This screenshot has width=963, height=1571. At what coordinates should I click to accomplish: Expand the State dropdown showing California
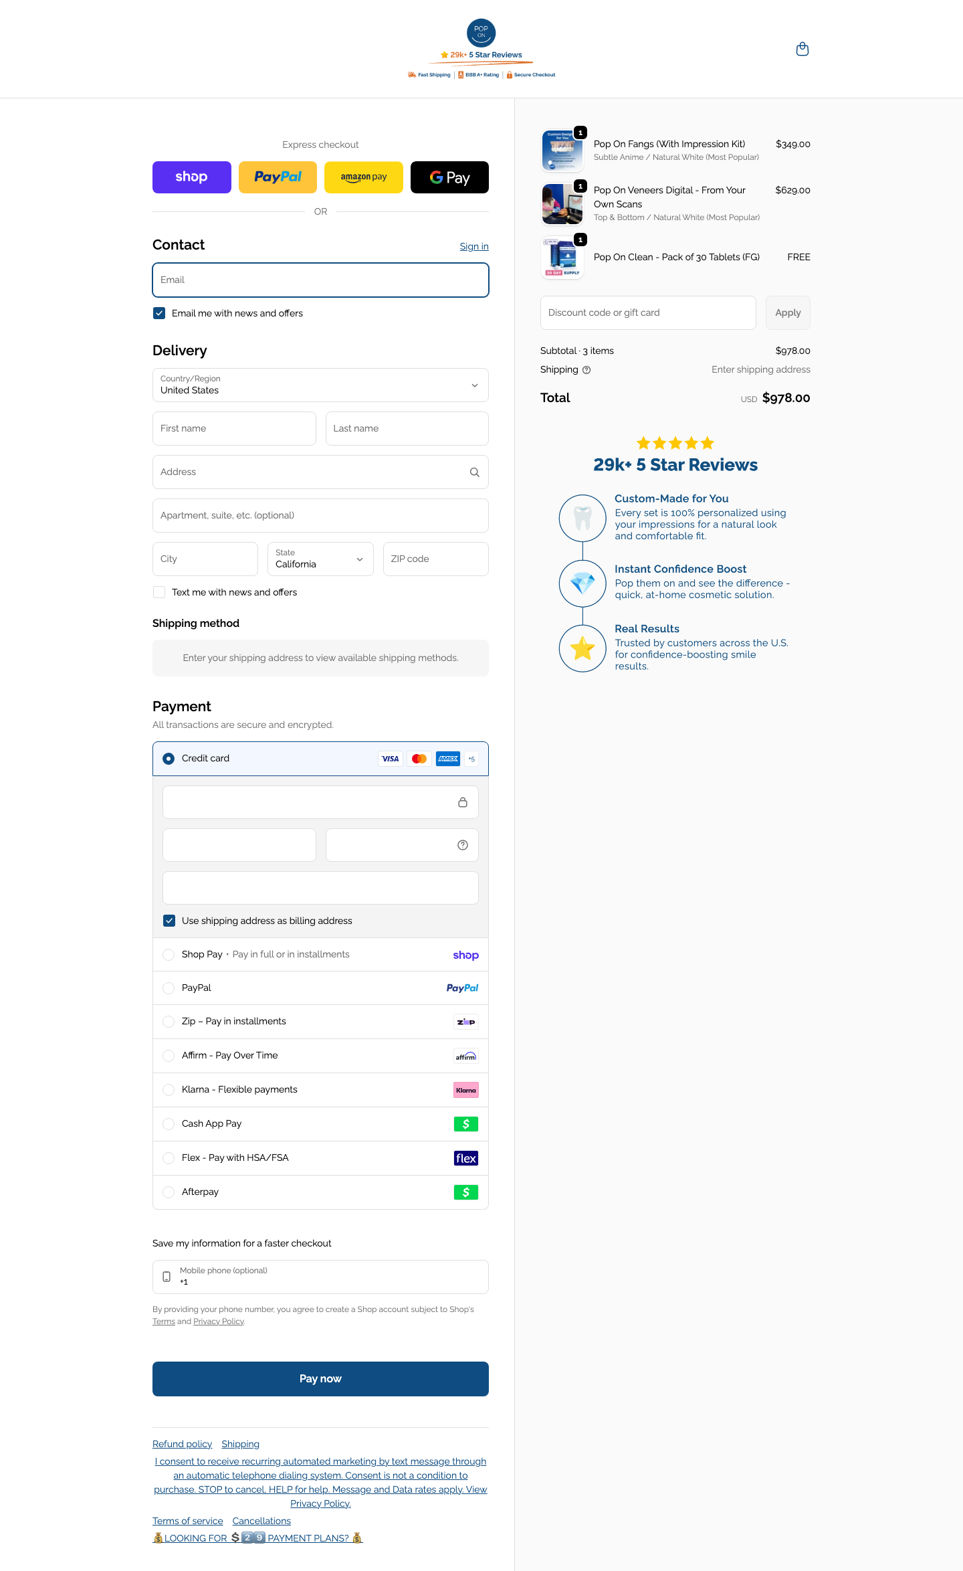320,559
